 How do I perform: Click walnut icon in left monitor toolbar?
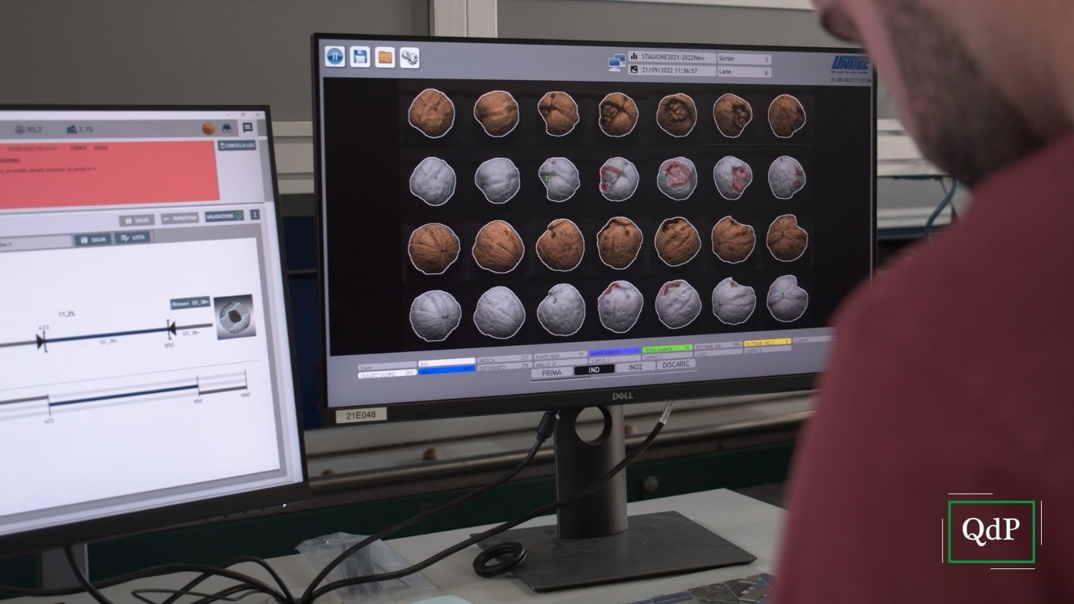click(209, 128)
